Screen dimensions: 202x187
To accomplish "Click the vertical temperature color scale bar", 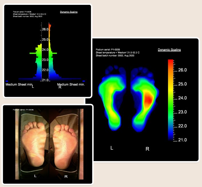I will pyautogui.click(x=171, y=100).
